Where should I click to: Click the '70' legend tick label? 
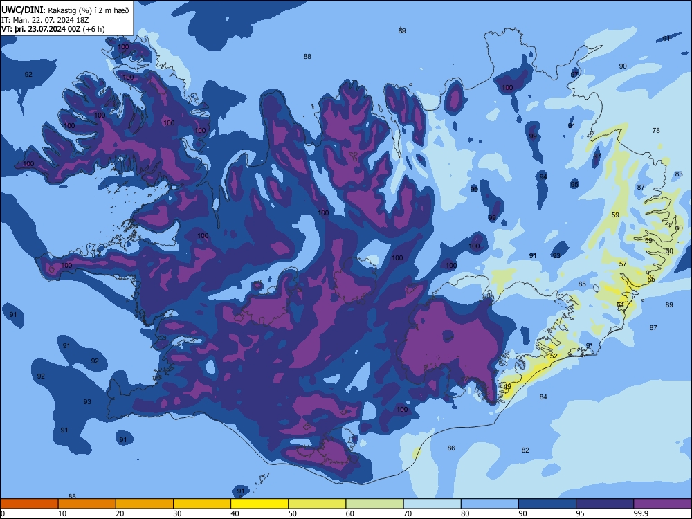408,513
